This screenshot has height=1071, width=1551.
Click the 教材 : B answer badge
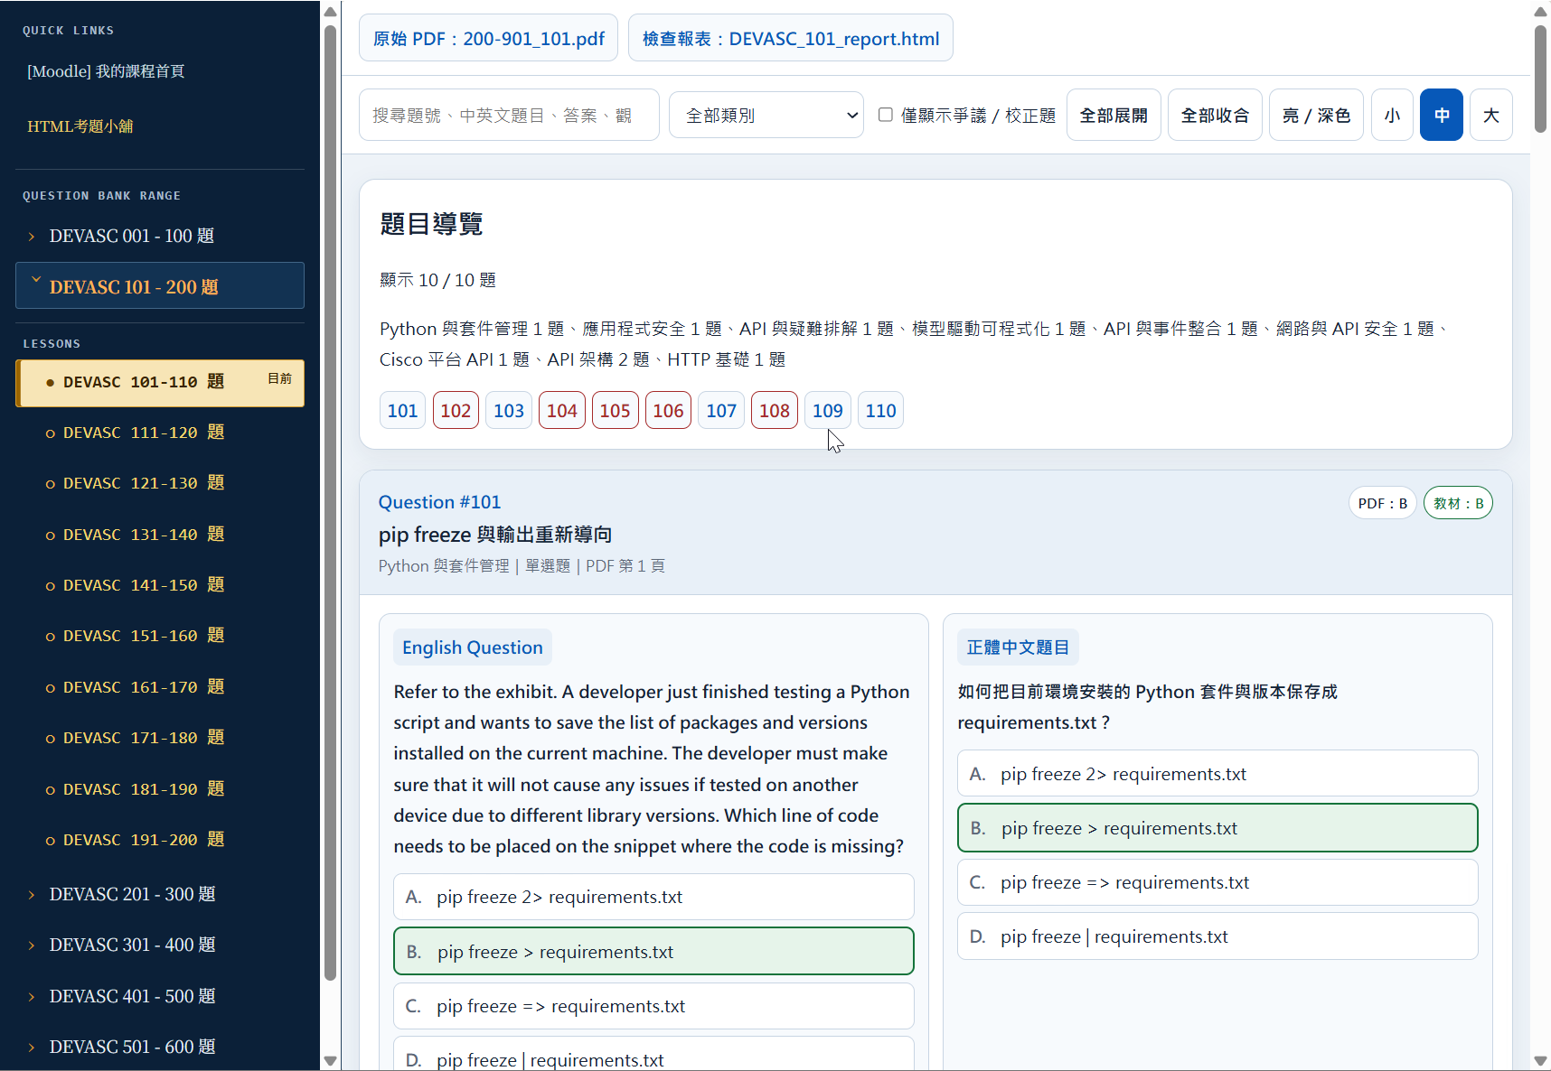[1458, 503]
